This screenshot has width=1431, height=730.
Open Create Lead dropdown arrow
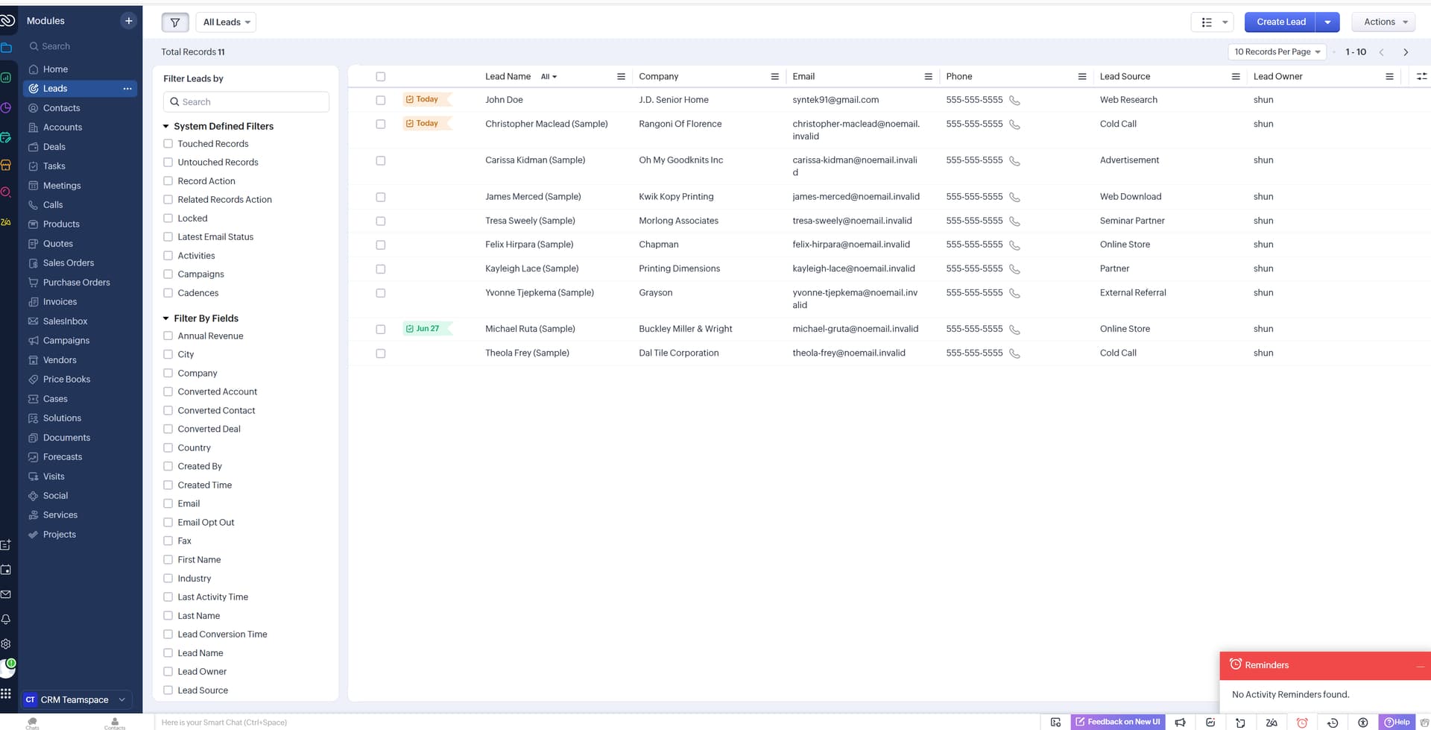pos(1327,22)
